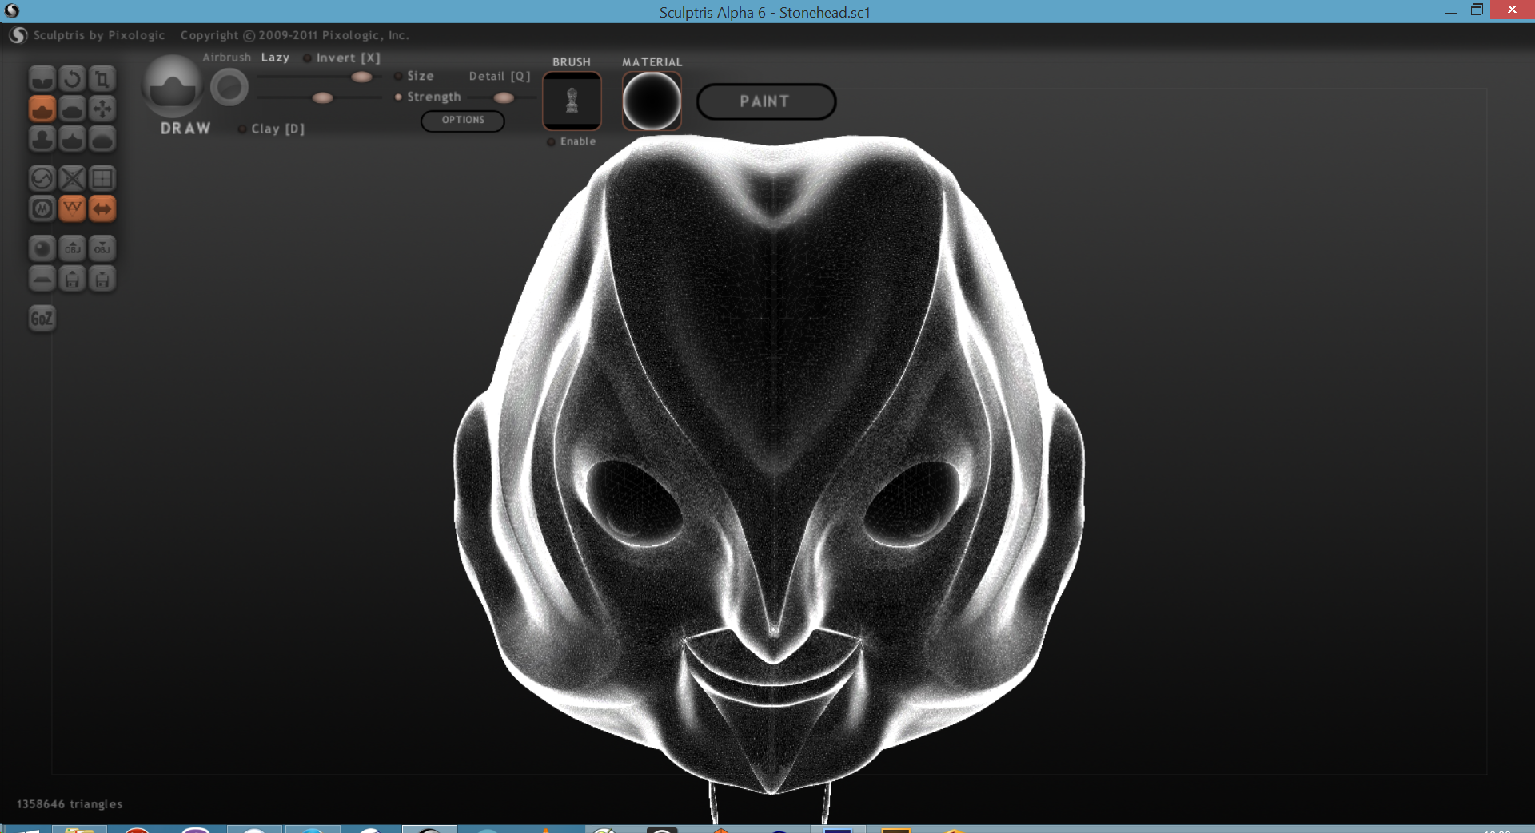This screenshot has width=1535, height=833.
Task: Select the Crease brush tool
Action: (42, 78)
